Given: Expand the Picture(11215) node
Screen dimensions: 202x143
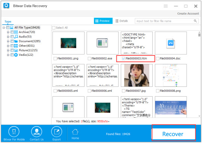Looking at the screenshot, I should (8, 50).
